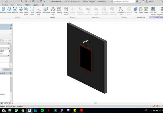The width and height of the screenshot is (163, 113).
Task: Click Load into Project
Action: pos(153,11)
